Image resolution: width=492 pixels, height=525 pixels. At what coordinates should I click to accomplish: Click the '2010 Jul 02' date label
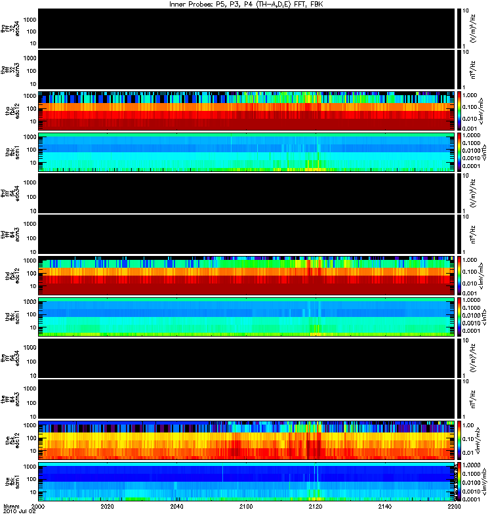click(19, 511)
